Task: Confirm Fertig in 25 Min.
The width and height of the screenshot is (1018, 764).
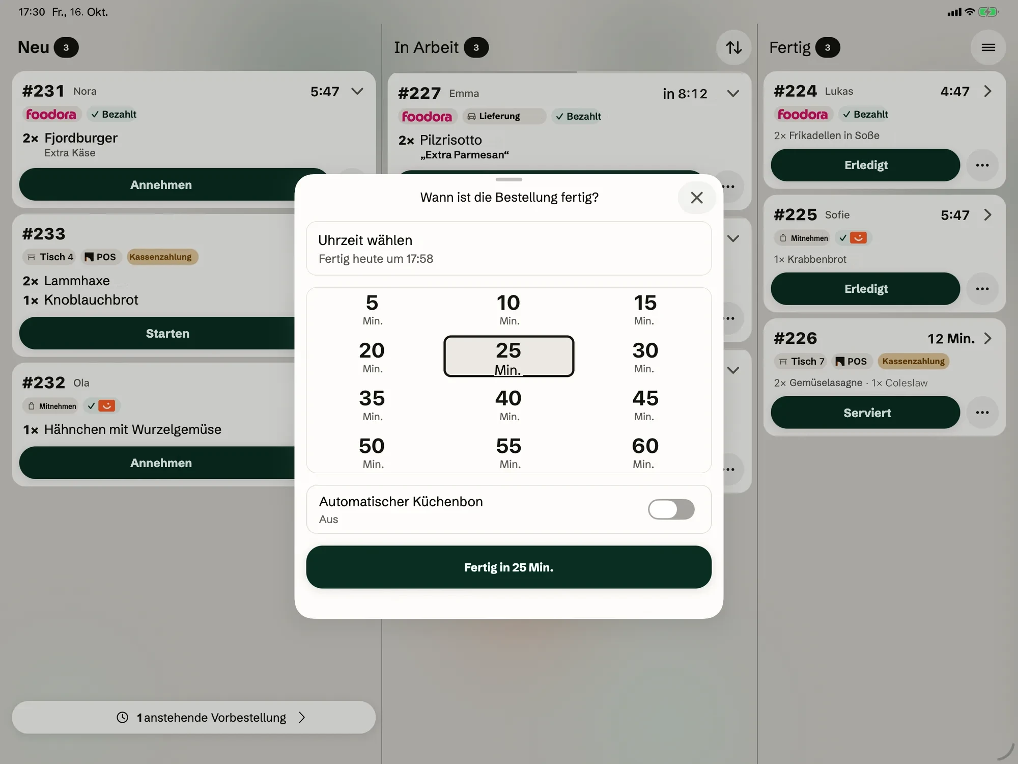Action: (x=508, y=567)
